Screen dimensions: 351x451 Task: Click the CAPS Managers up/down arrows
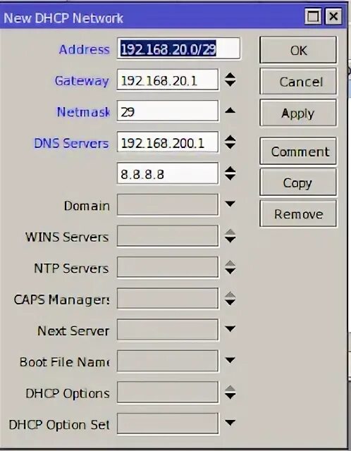tap(230, 299)
